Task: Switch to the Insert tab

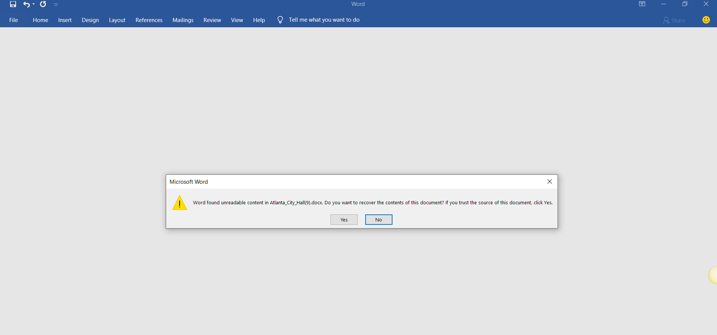Action: coord(65,20)
